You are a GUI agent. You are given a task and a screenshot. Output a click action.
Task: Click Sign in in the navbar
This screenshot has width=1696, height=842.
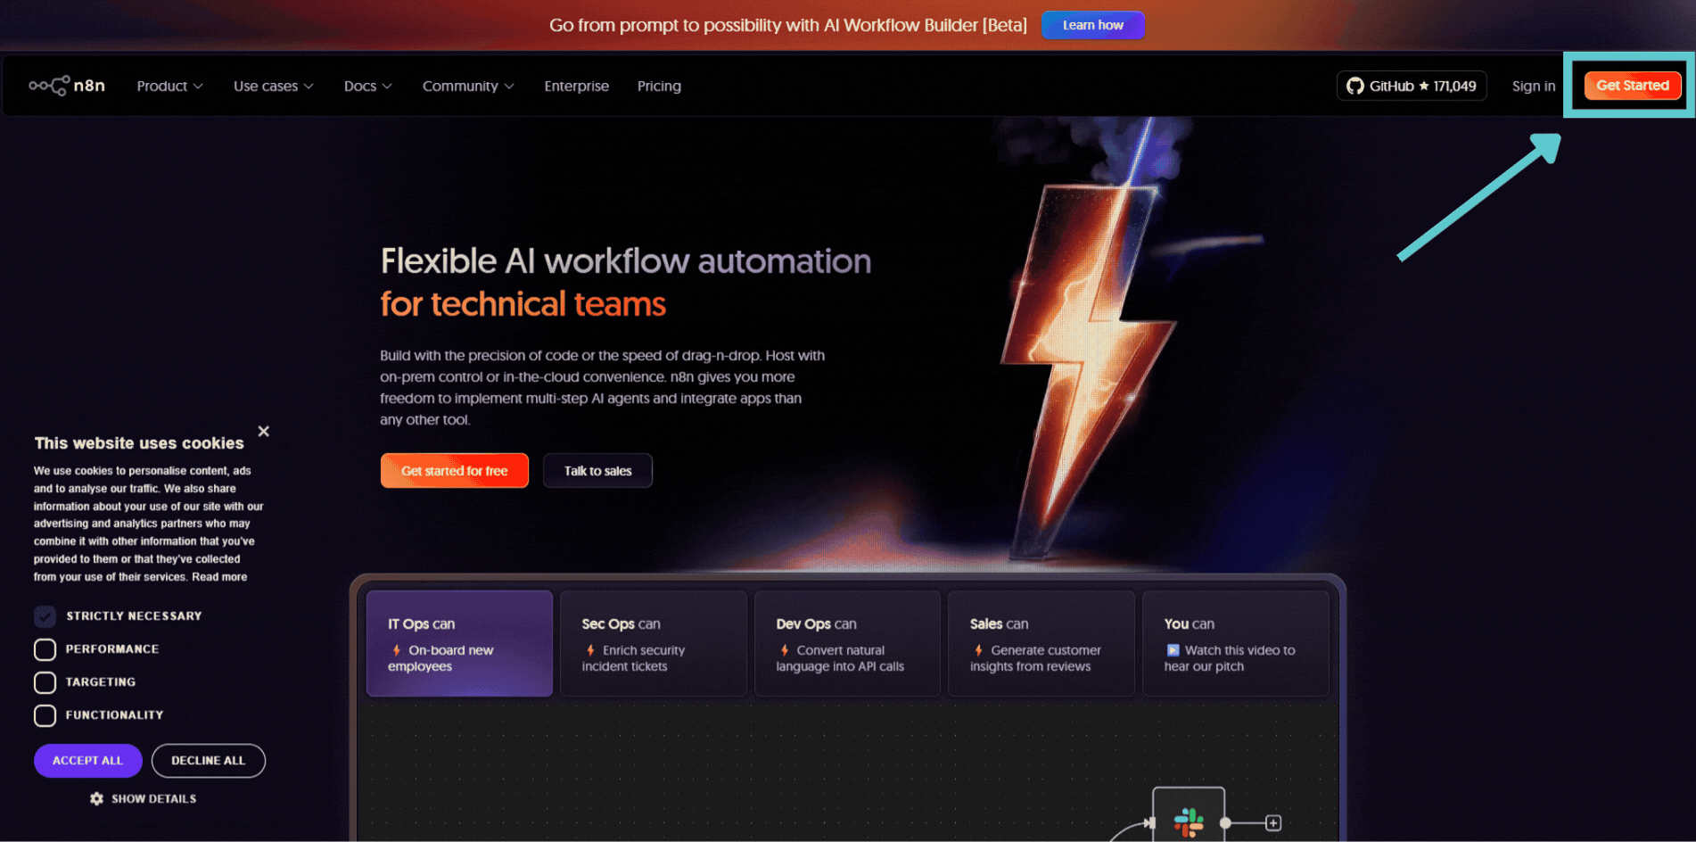[1534, 87]
